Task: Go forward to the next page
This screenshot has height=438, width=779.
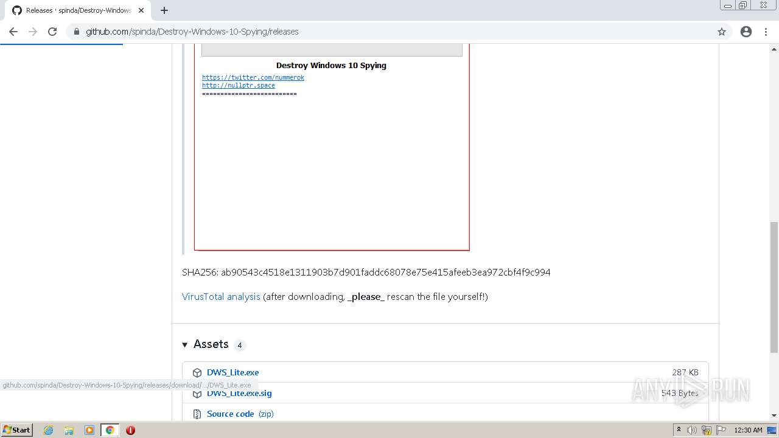Action: click(33, 32)
